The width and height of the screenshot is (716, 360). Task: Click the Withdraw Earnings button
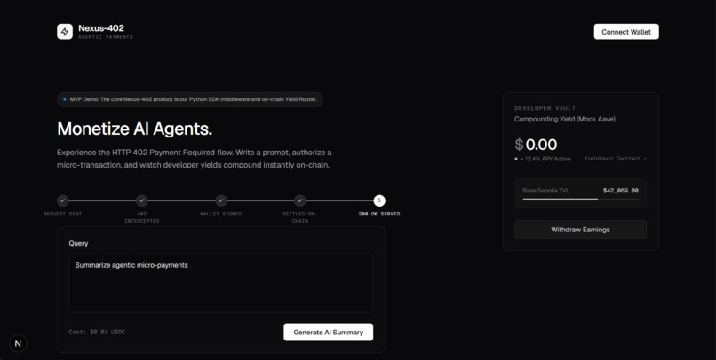[x=580, y=230]
